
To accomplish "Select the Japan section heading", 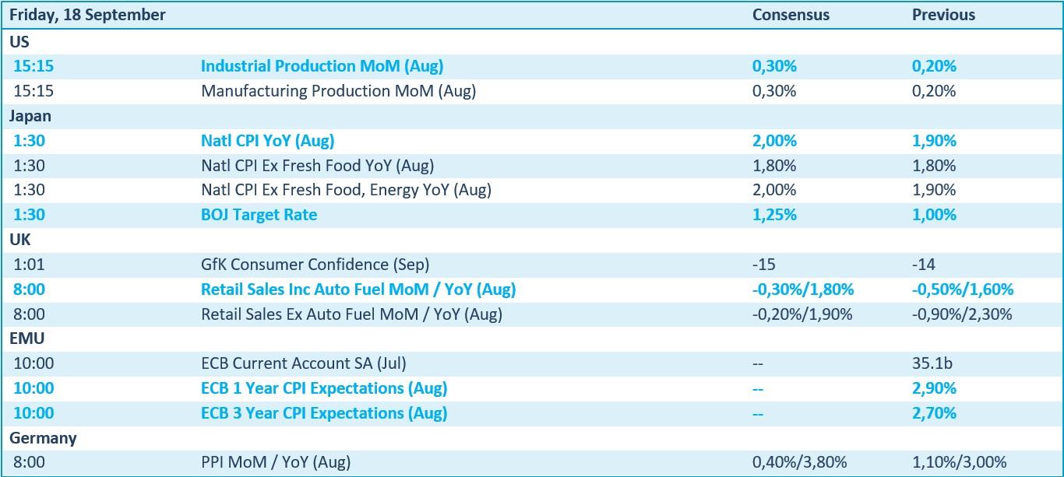I will point(30,116).
